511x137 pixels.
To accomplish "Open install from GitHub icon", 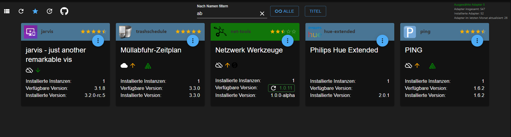I will 64,11.
